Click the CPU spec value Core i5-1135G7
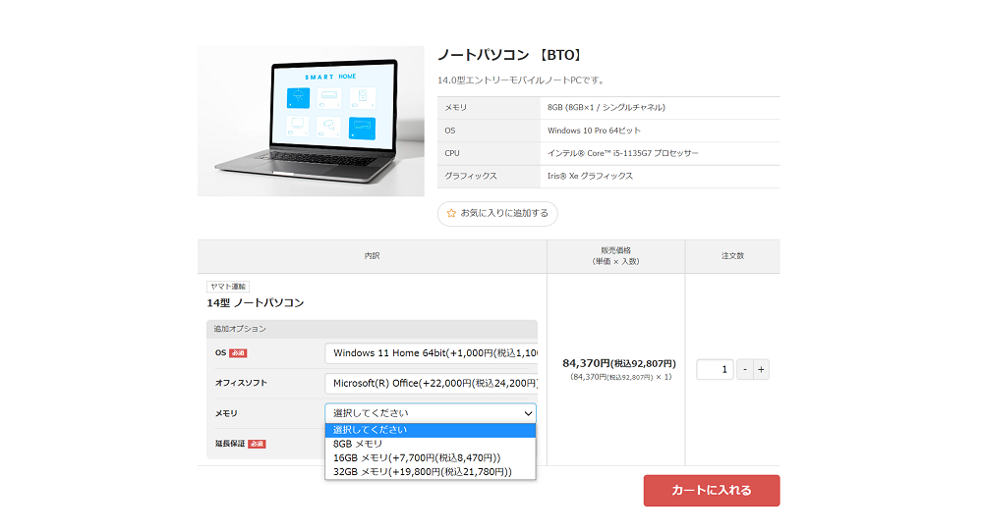 622,153
